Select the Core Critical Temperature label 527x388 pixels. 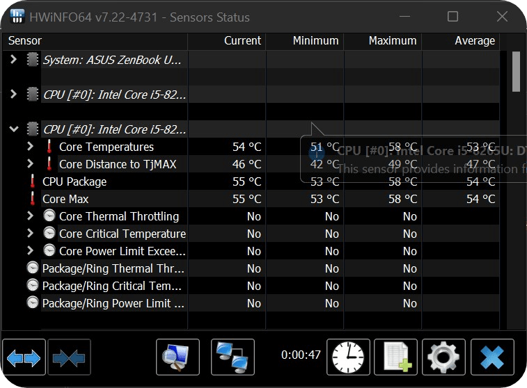pyautogui.click(x=123, y=234)
